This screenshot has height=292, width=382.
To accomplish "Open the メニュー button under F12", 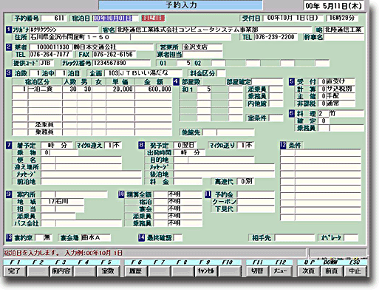I will pyautogui.click(x=280, y=271).
